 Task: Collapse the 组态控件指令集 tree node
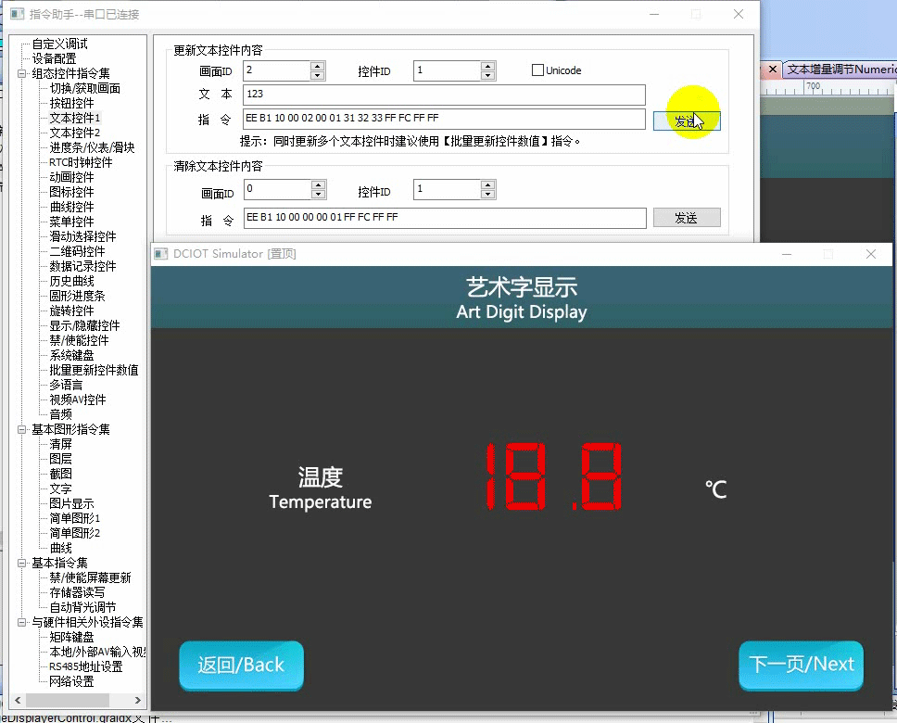pos(21,73)
